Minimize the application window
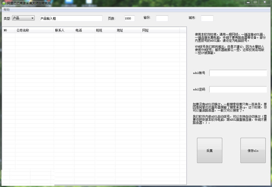The width and height of the screenshot is (272, 187). coord(248,2)
